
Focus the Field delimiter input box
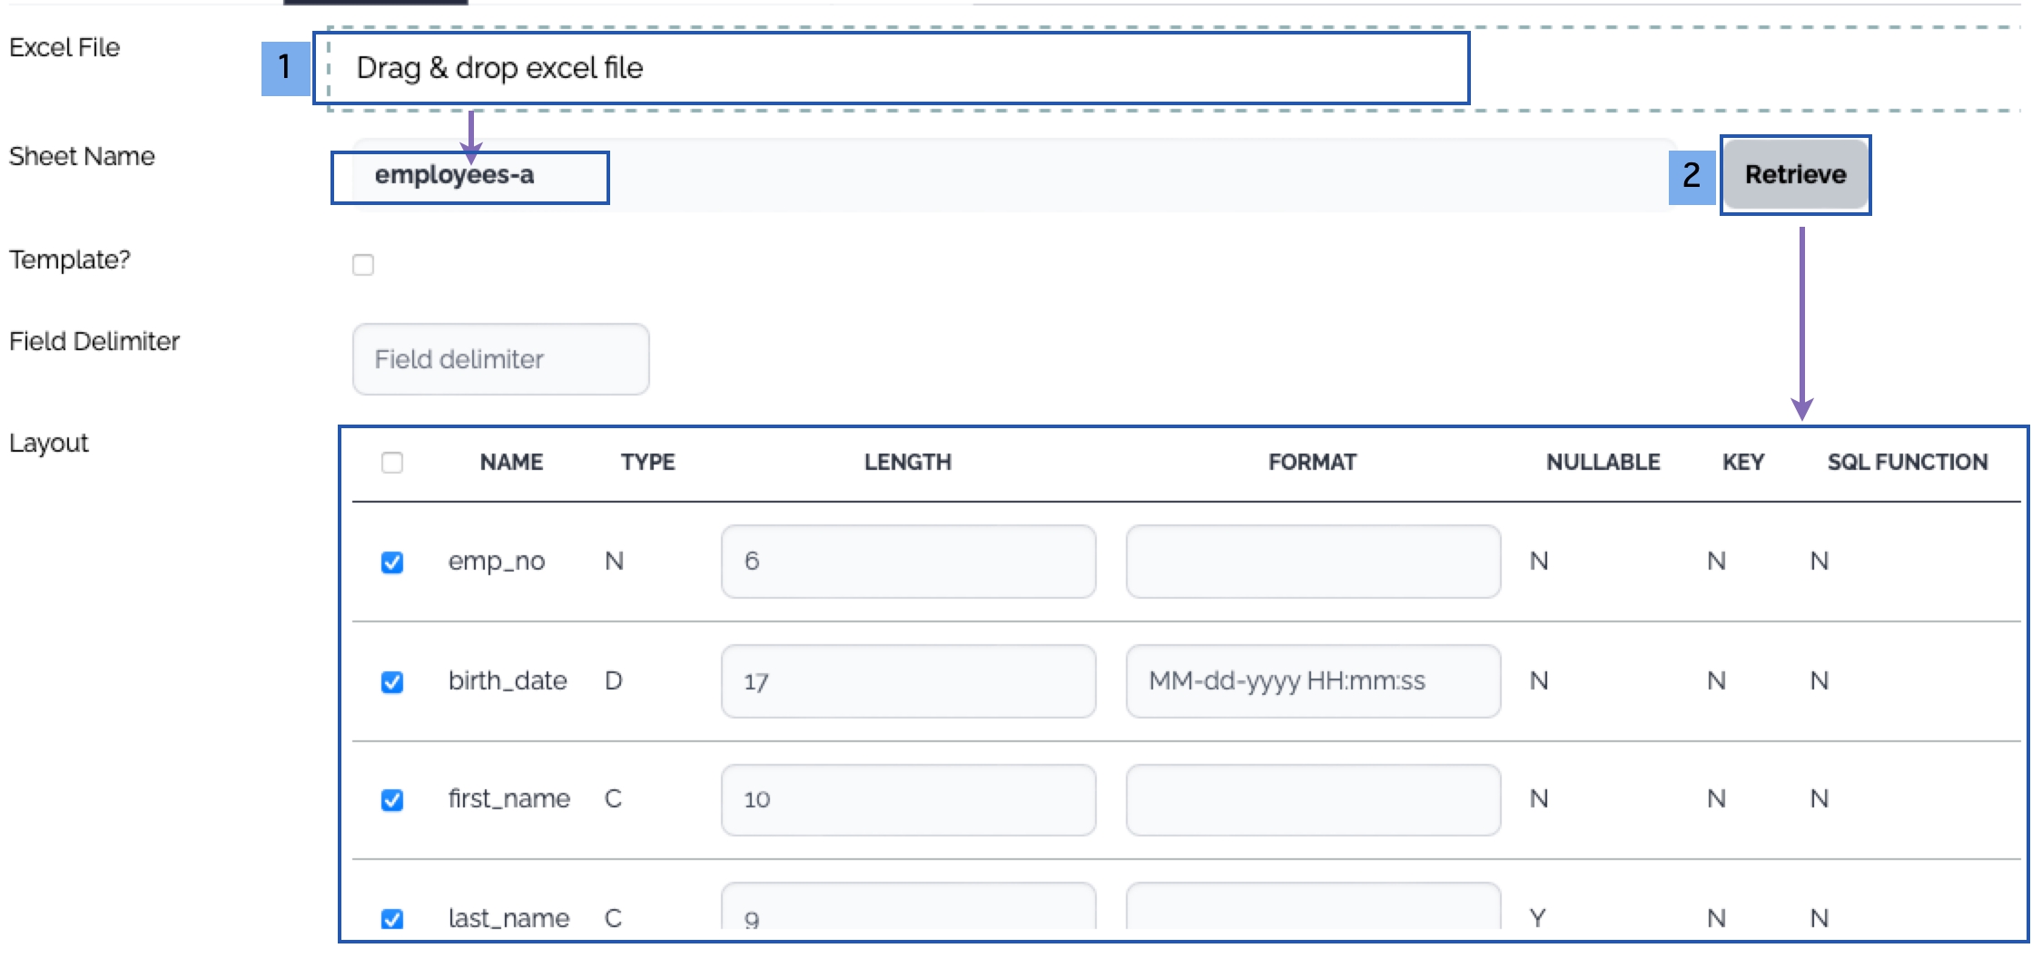pyautogui.click(x=500, y=359)
